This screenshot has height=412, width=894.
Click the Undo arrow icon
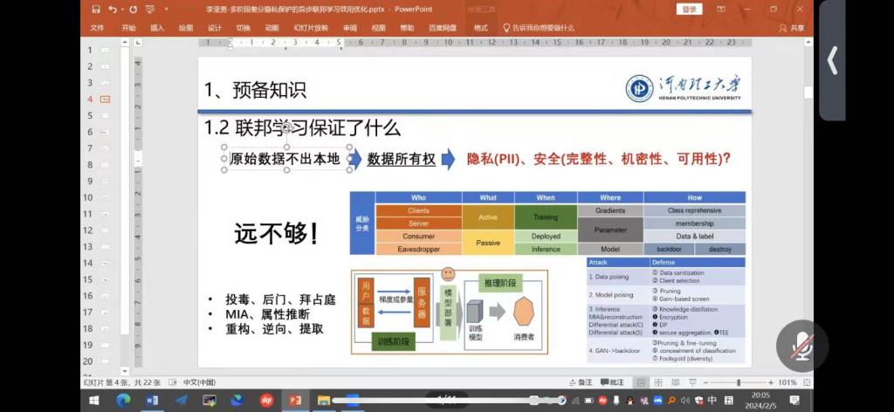coord(113,10)
